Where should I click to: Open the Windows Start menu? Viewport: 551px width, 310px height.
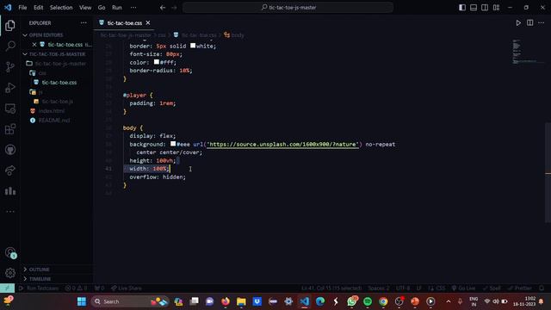click(82, 301)
